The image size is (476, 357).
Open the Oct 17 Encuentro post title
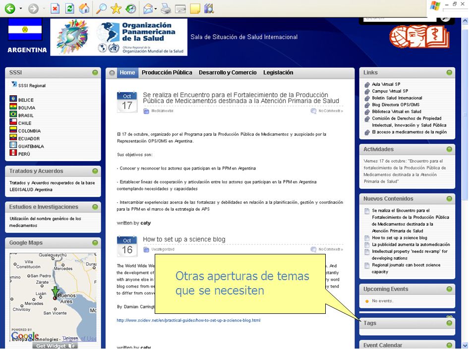pyautogui.click(x=241, y=98)
